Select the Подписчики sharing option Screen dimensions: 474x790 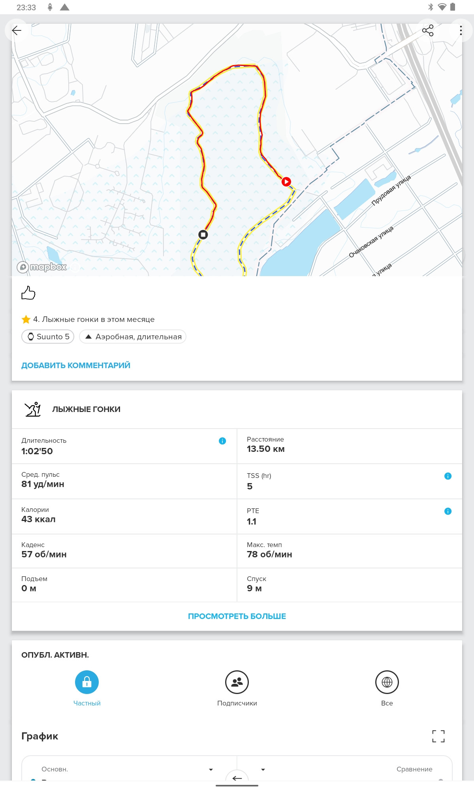(x=237, y=688)
